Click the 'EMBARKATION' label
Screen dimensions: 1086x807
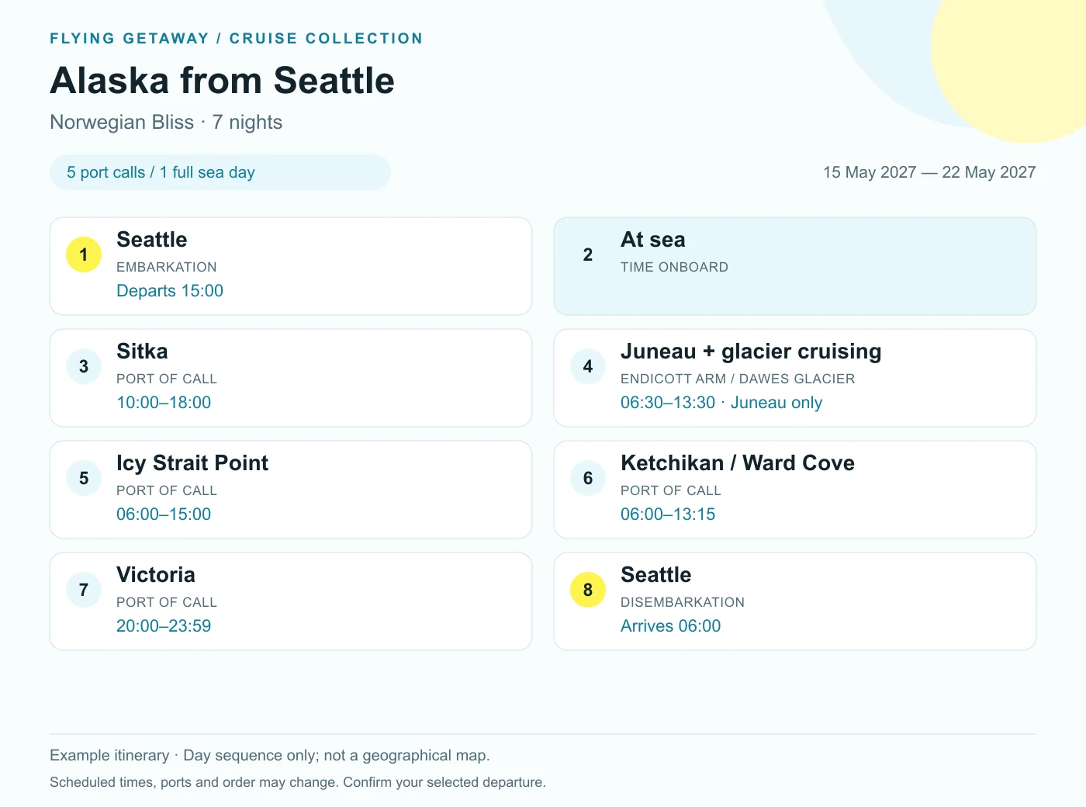coord(167,267)
